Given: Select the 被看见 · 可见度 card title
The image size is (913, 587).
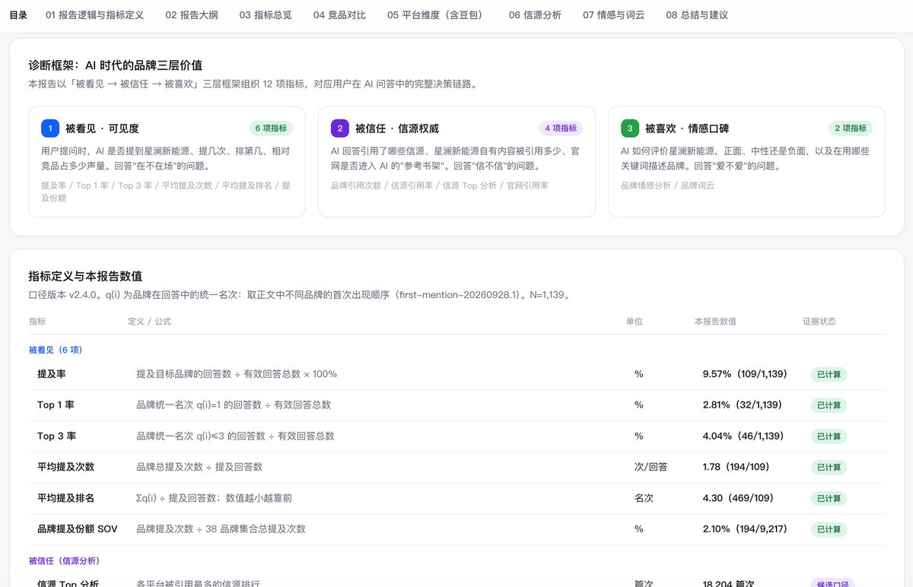Looking at the screenshot, I should pos(102,129).
